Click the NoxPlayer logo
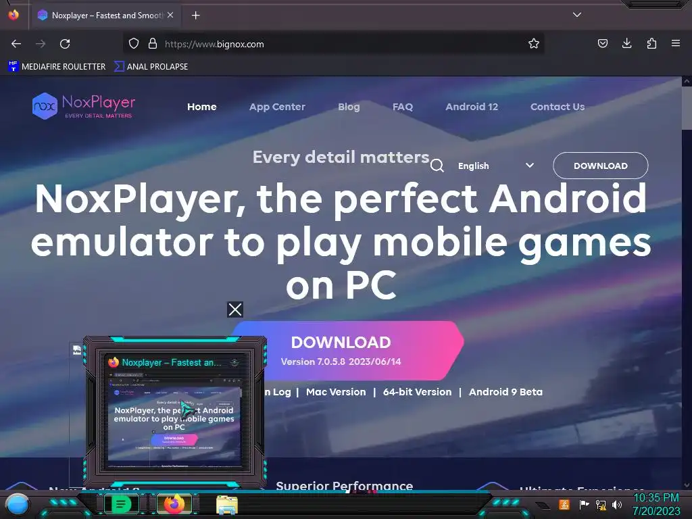 pyautogui.click(x=83, y=106)
